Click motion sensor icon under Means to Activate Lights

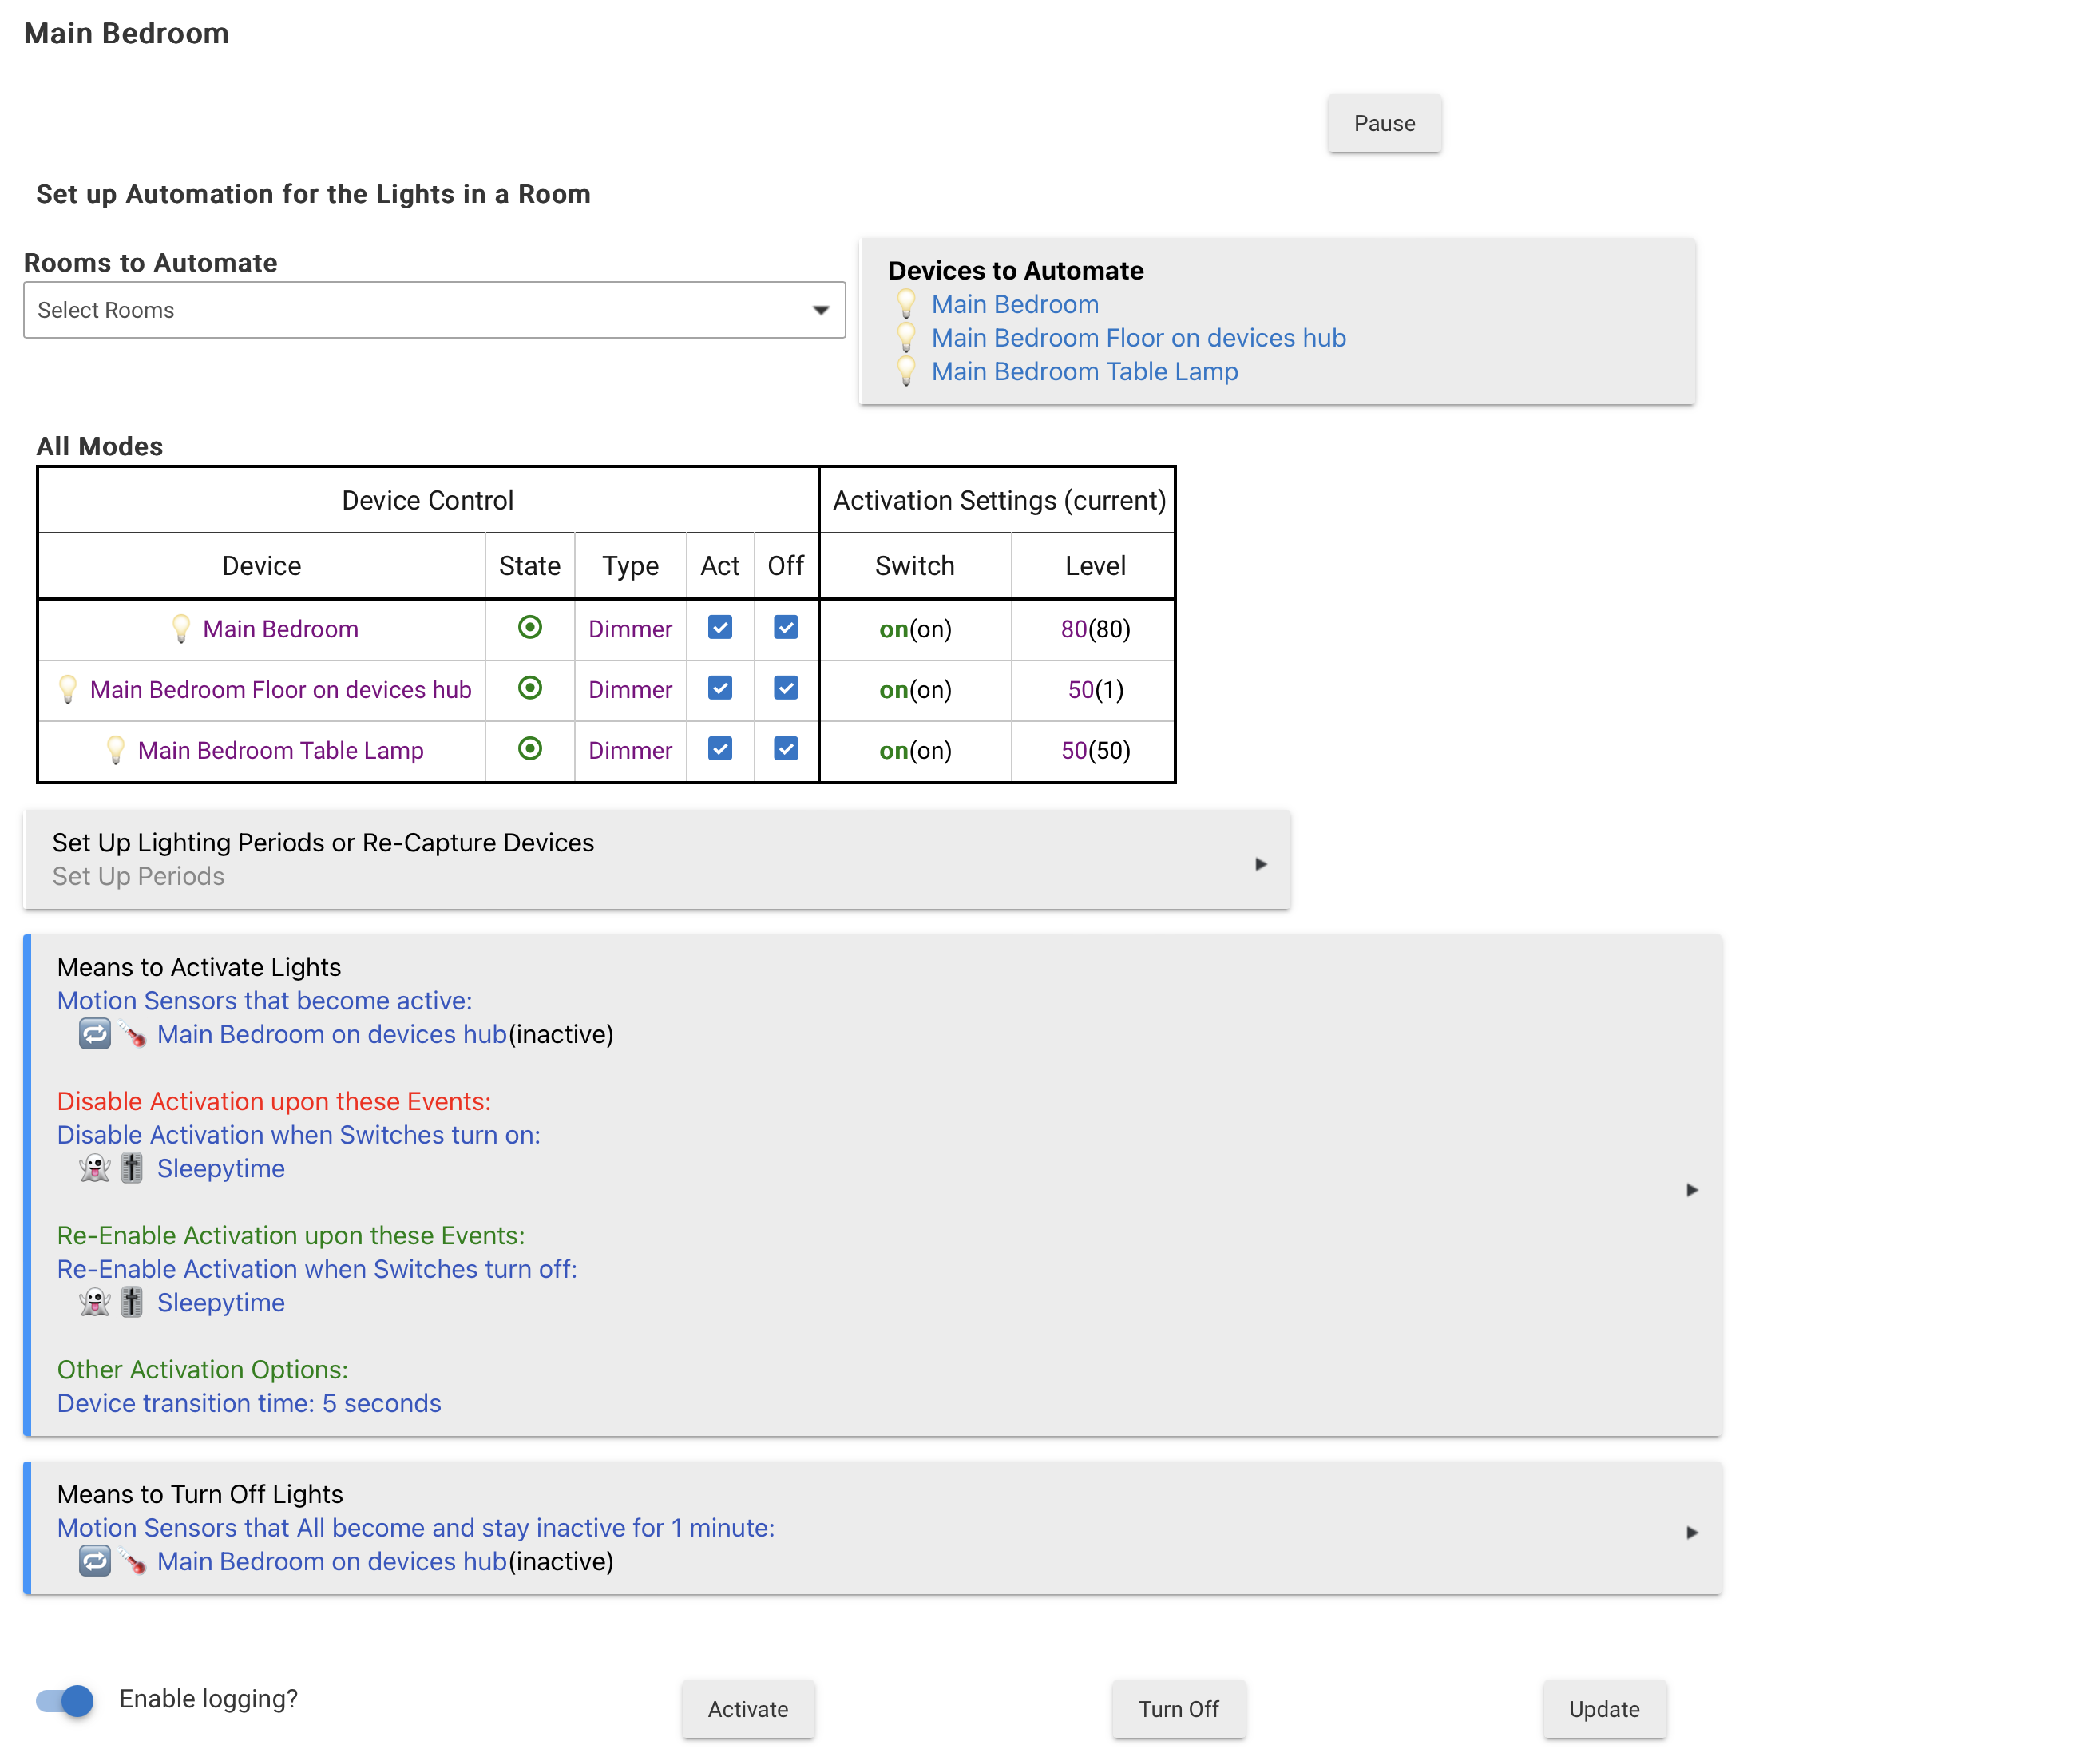click(132, 1034)
